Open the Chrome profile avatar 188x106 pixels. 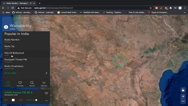point(180,8)
